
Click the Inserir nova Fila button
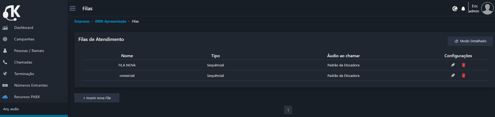click(97, 98)
